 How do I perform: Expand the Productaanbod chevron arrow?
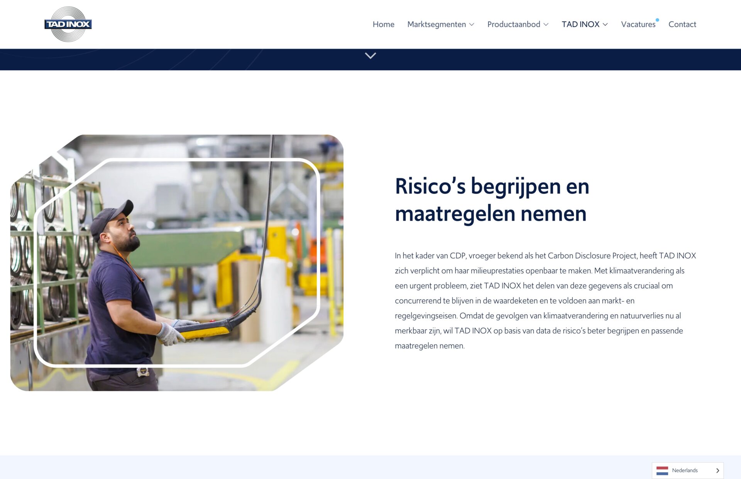[546, 25]
